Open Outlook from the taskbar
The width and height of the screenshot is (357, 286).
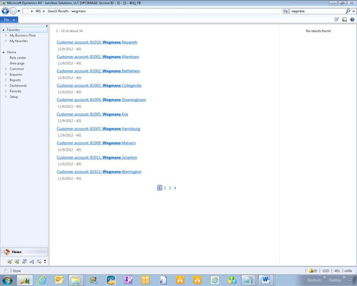59,280
